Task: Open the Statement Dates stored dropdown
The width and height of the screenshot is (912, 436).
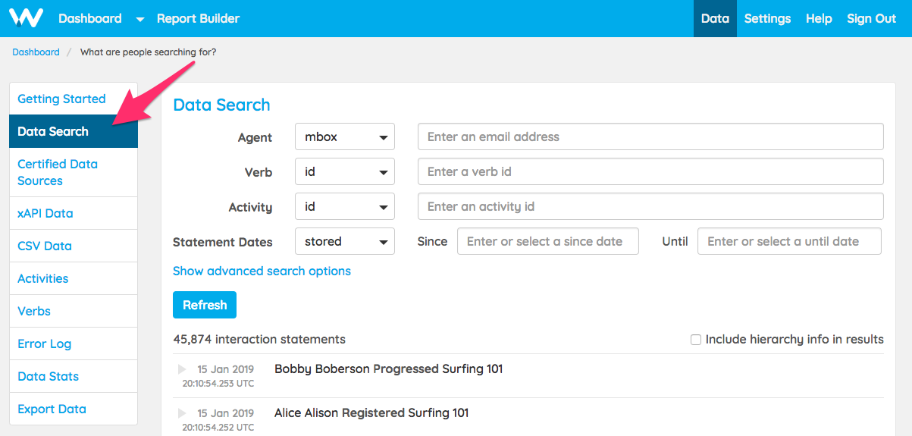Action: pos(345,242)
